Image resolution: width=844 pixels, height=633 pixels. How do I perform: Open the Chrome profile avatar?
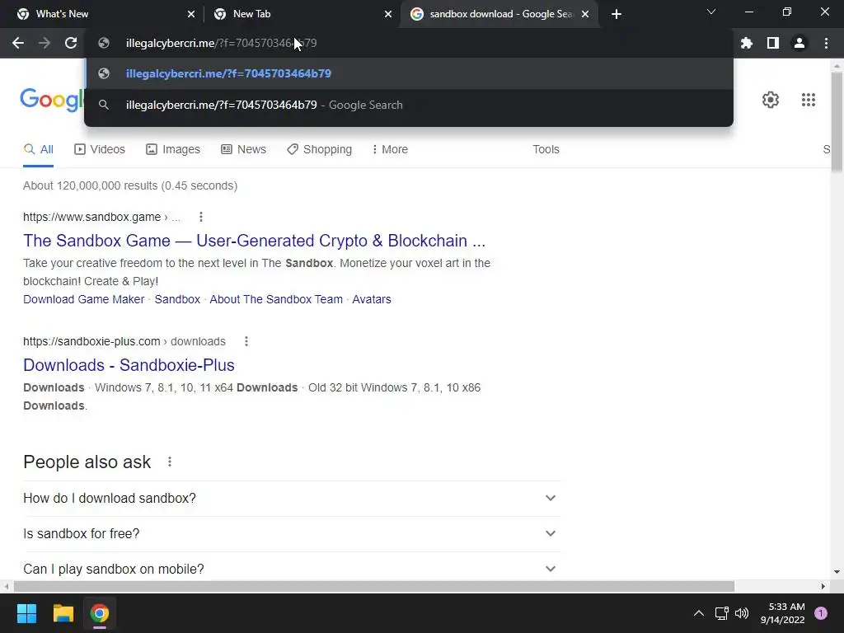pyautogui.click(x=799, y=43)
